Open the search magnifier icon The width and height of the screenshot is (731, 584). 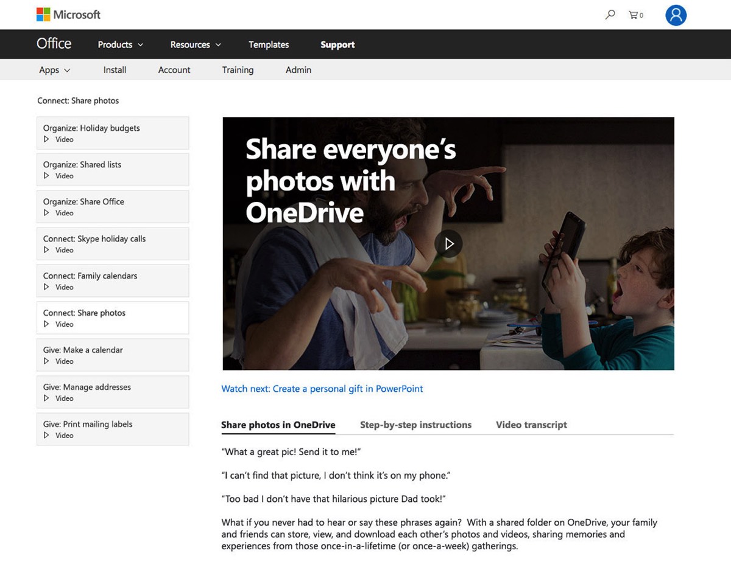click(x=610, y=15)
